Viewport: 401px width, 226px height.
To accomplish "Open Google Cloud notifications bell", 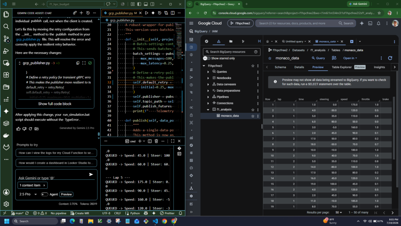I will [379, 23].
